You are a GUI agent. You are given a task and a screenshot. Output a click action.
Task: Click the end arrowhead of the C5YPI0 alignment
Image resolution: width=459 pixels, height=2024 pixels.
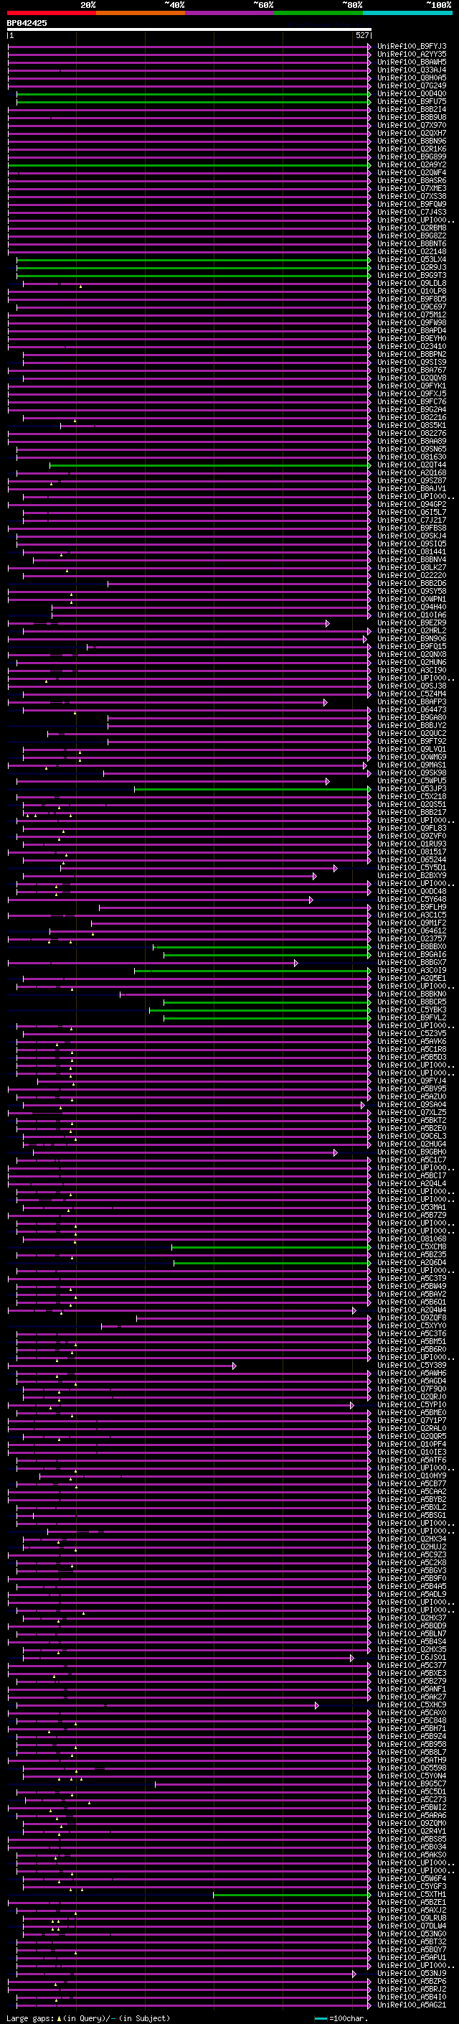(351, 1405)
